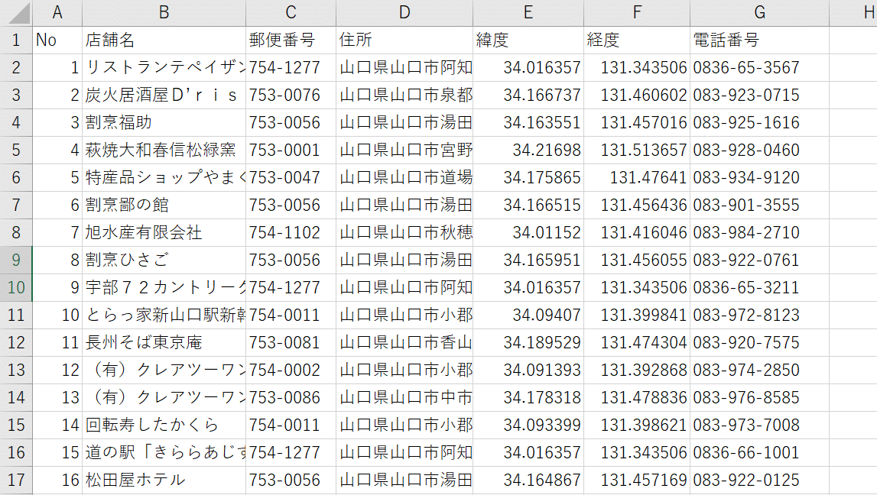
Task: Click latitude value 34.166737
Action: tap(528, 95)
